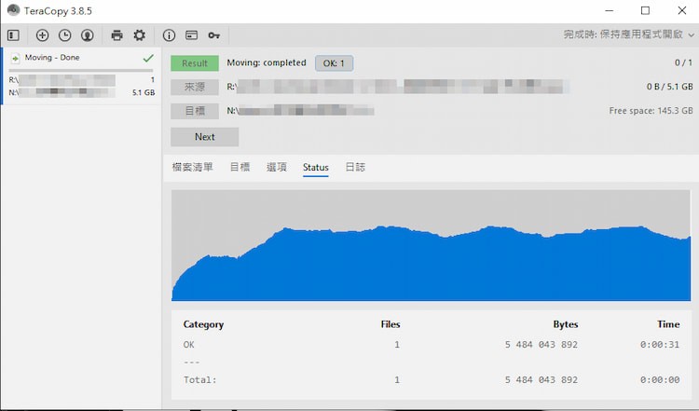Switch to the 日誌 log tab
699x411 pixels.
(355, 167)
